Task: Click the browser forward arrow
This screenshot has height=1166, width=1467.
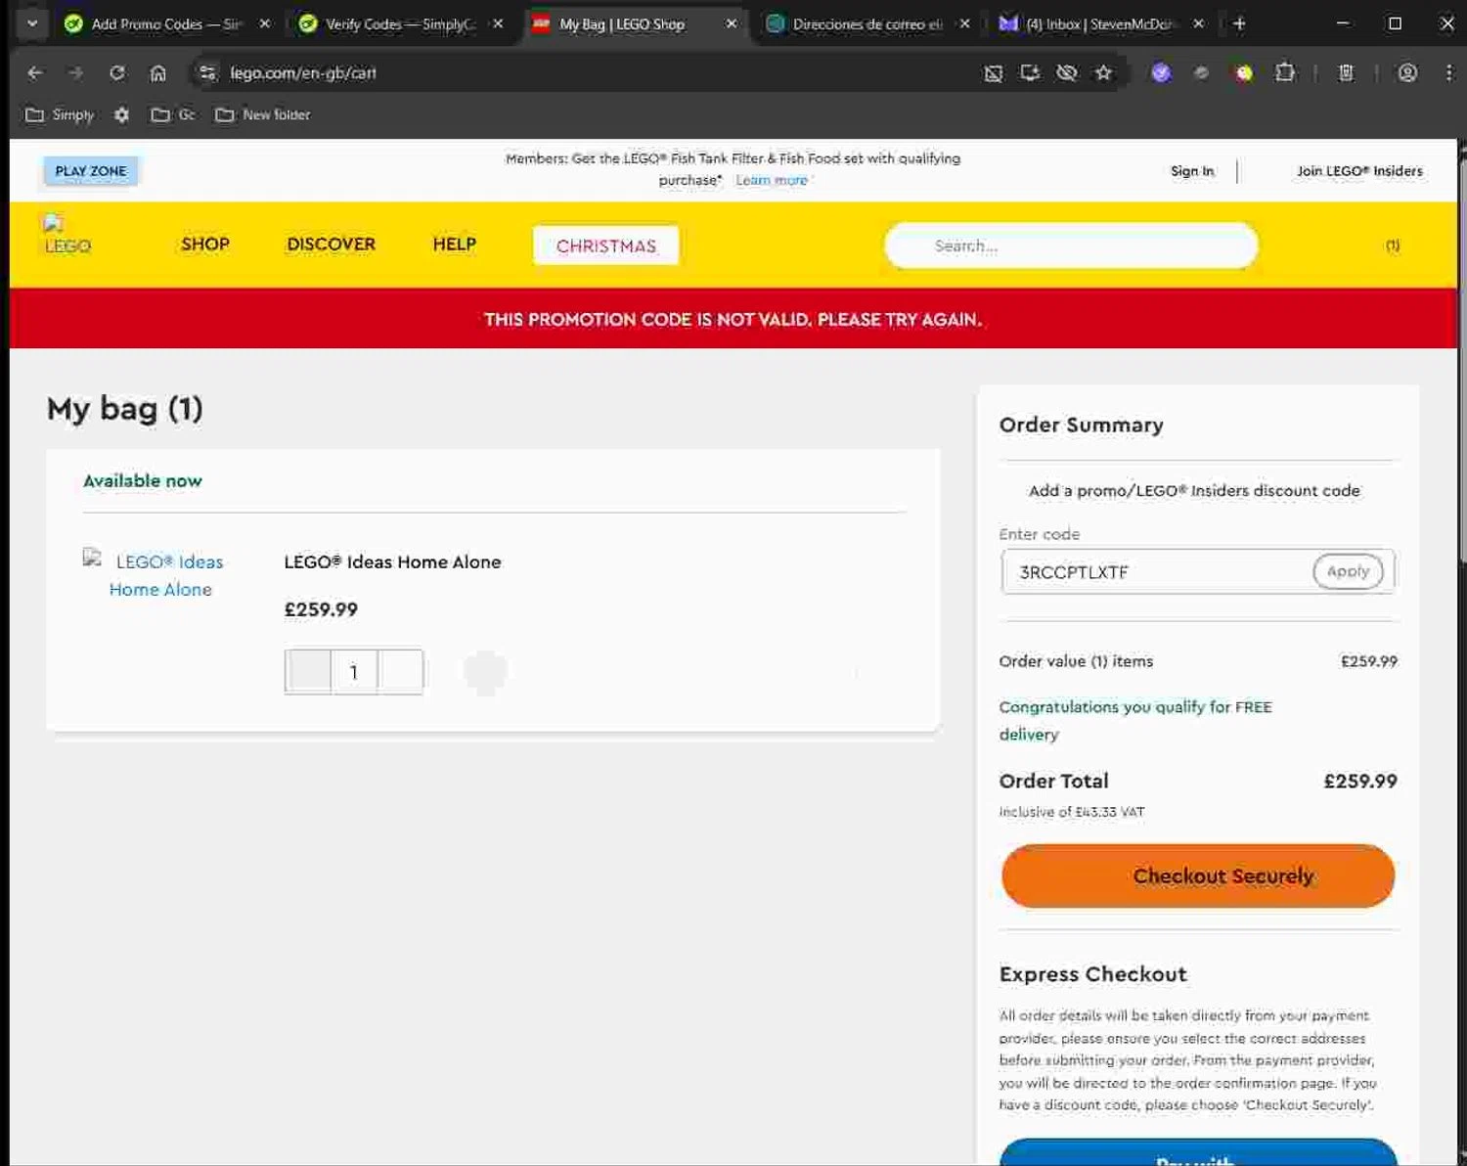Action: click(x=76, y=72)
